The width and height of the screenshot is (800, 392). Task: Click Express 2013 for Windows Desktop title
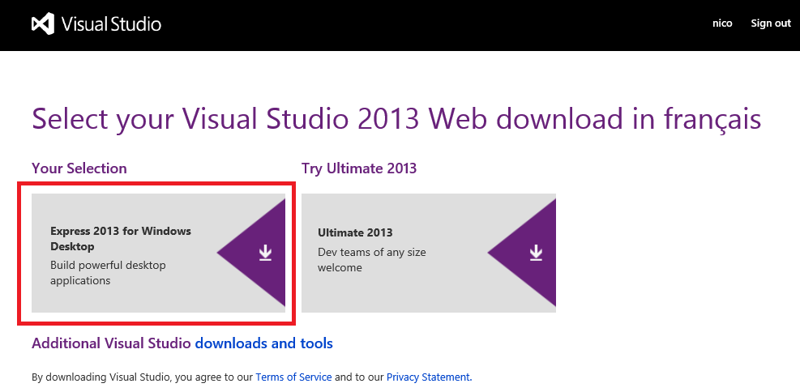pos(121,239)
